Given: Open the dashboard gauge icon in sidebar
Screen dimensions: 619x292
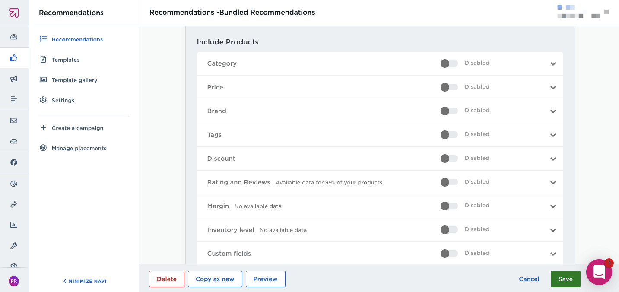Looking at the screenshot, I should (14, 37).
